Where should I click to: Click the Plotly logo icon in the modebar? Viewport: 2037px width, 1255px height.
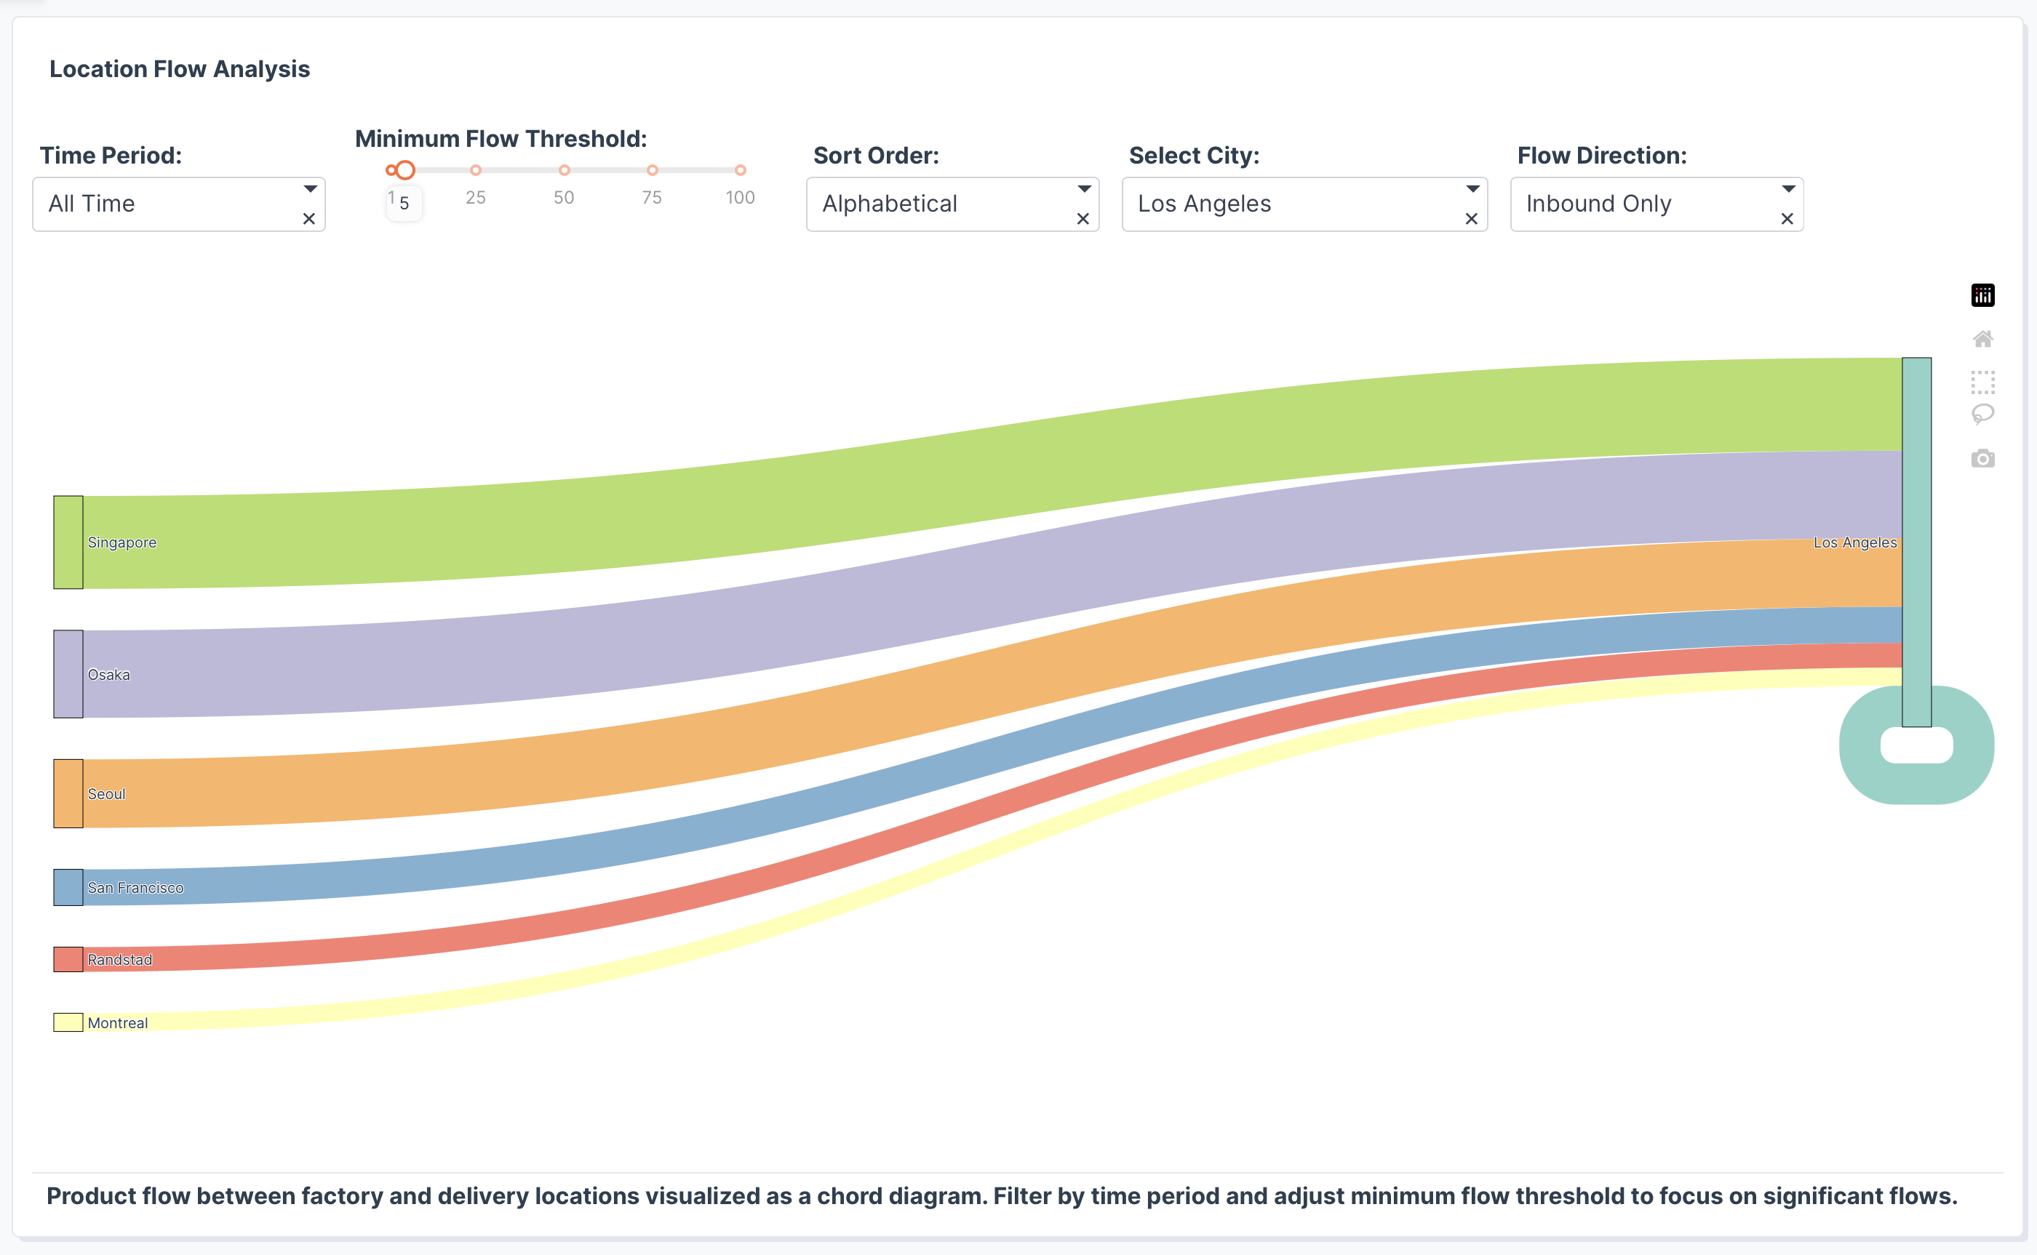point(1982,294)
